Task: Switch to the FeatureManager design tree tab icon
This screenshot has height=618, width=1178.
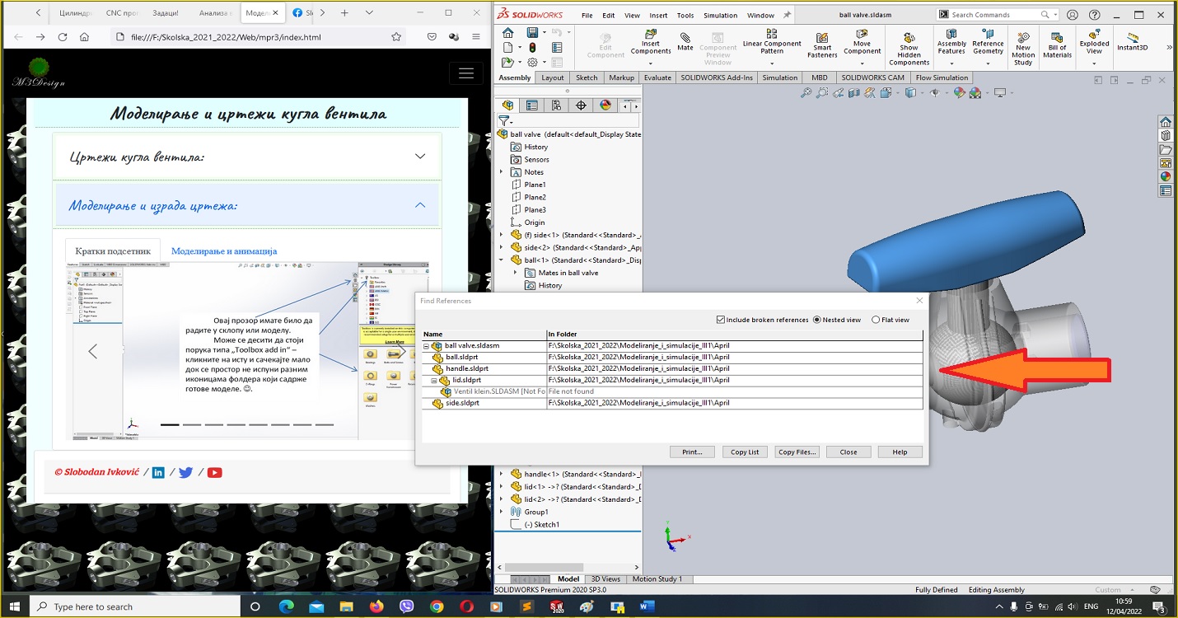Action: [507, 105]
